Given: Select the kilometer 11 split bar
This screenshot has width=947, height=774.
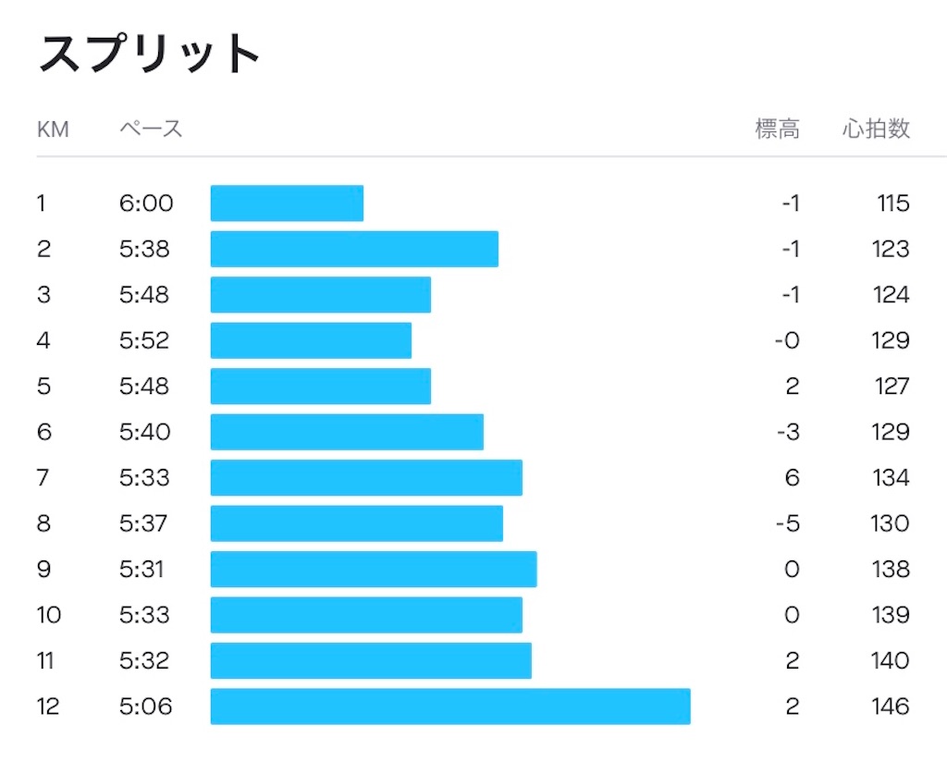Looking at the screenshot, I should click(372, 660).
